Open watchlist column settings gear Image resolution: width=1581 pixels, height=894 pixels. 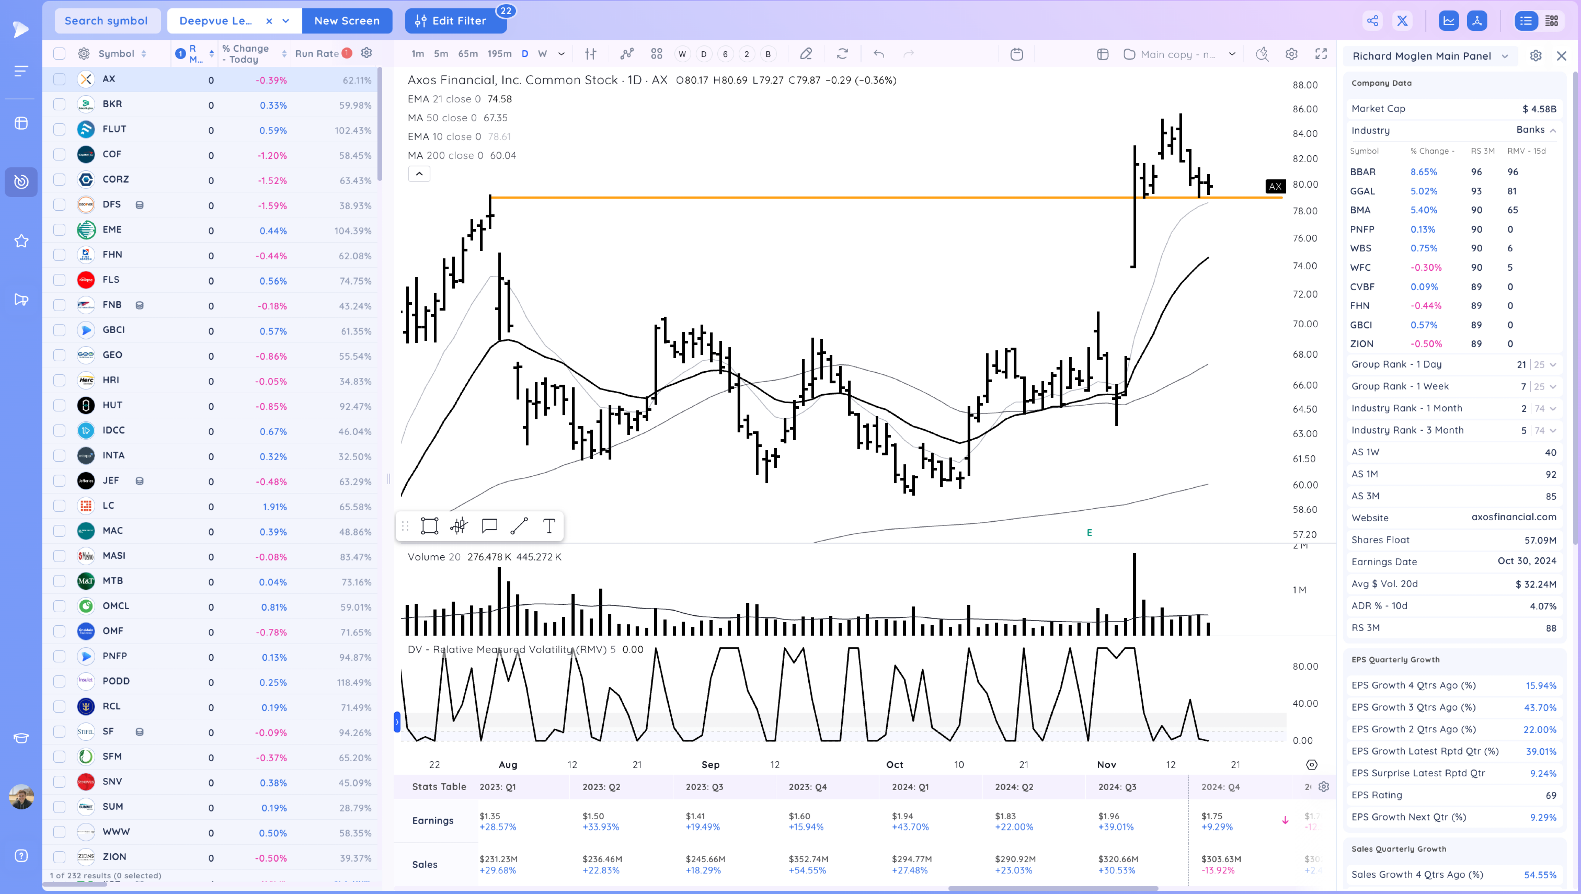pos(84,53)
